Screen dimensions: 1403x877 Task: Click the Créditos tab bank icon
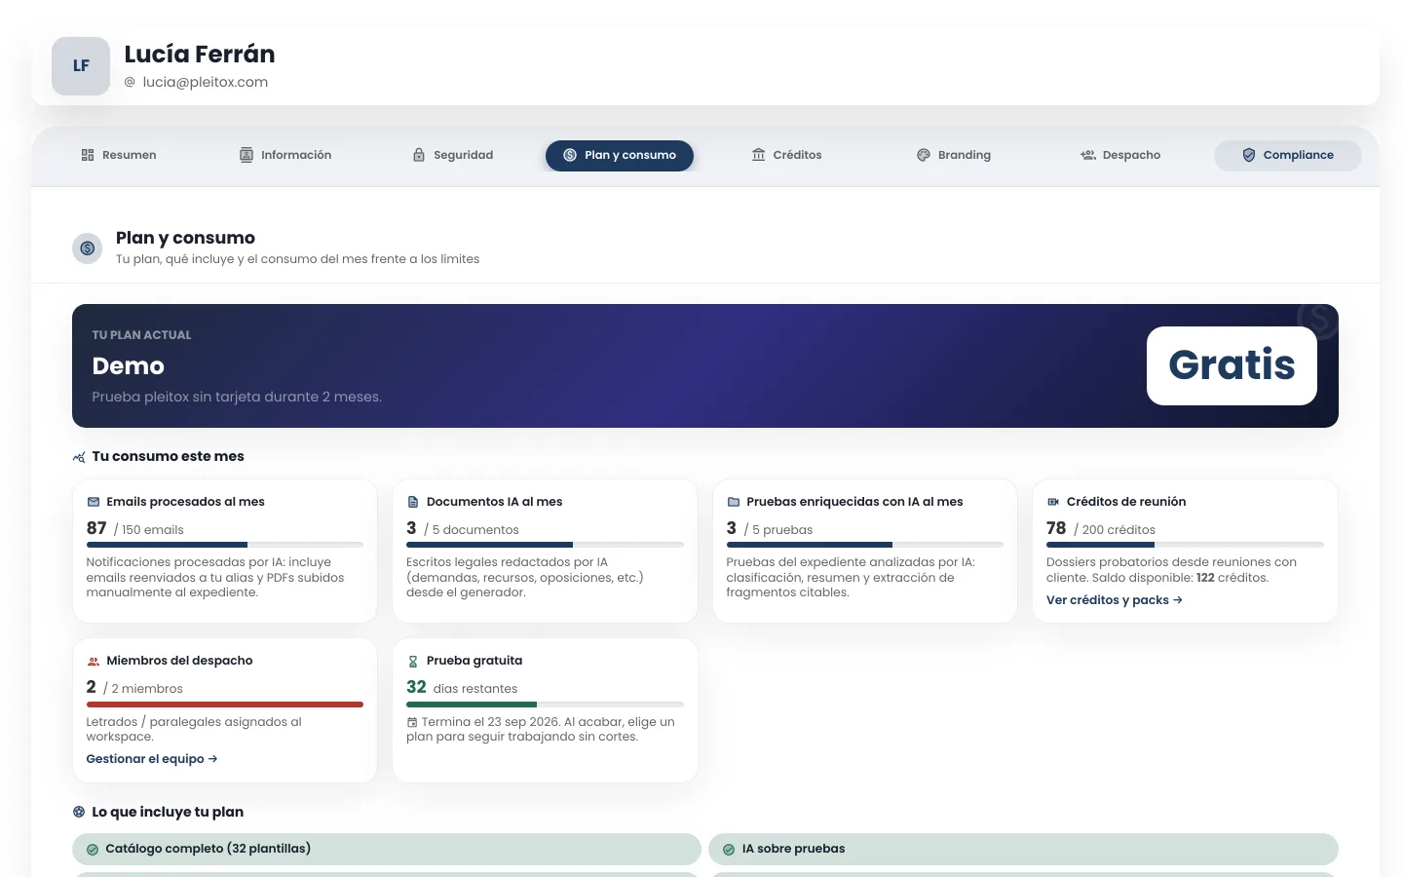click(x=758, y=155)
